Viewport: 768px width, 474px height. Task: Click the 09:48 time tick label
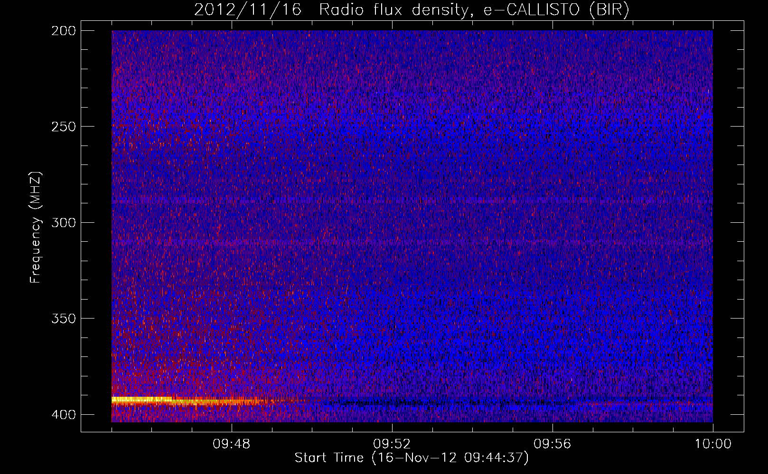(x=232, y=444)
